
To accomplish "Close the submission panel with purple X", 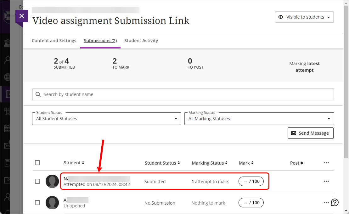I will click(x=21, y=16).
